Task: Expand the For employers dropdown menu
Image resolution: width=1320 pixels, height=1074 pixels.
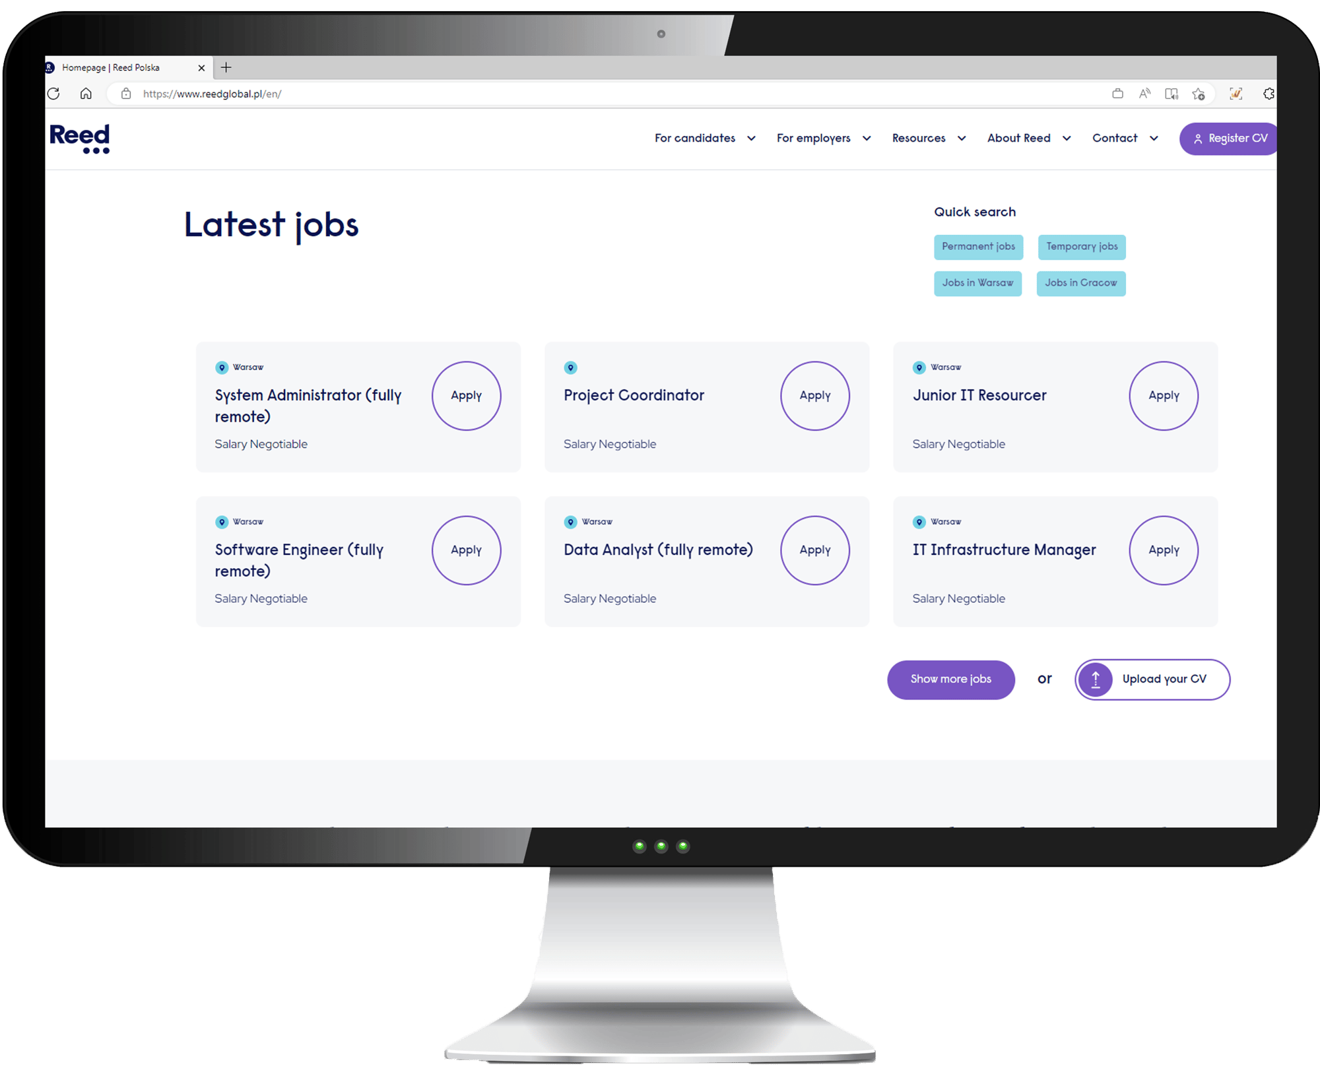Action: tap(822, 138)
